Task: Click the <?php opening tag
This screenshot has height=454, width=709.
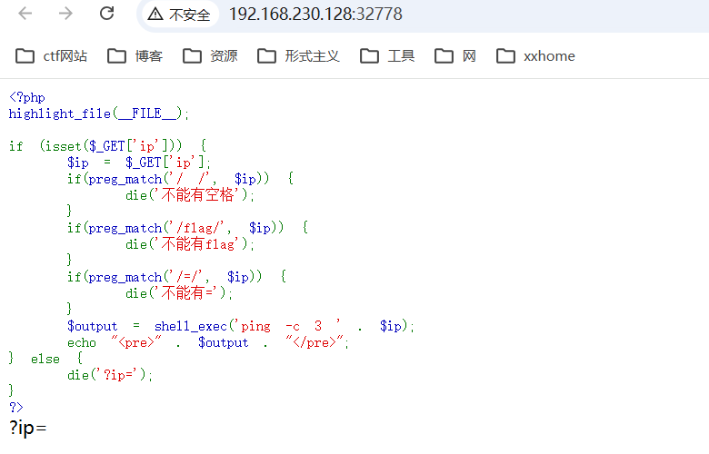Action: [x=27, y=97]
